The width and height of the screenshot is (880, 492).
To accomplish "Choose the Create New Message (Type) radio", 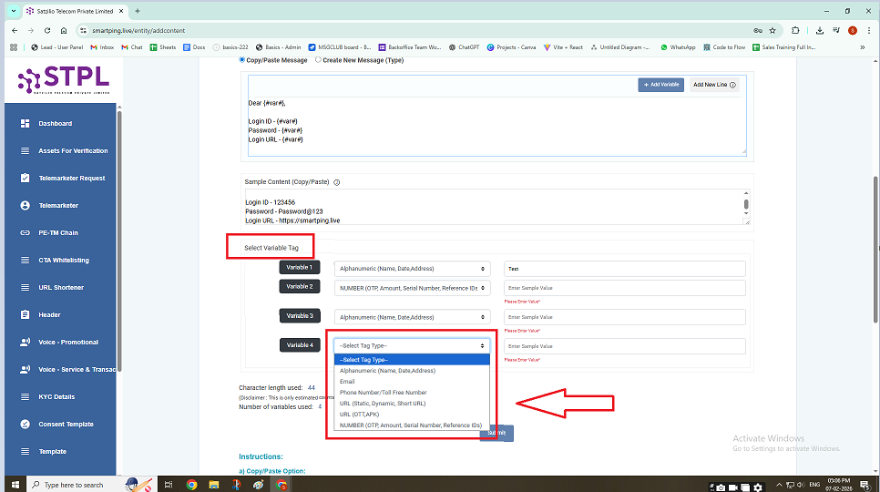I will 318,60.
